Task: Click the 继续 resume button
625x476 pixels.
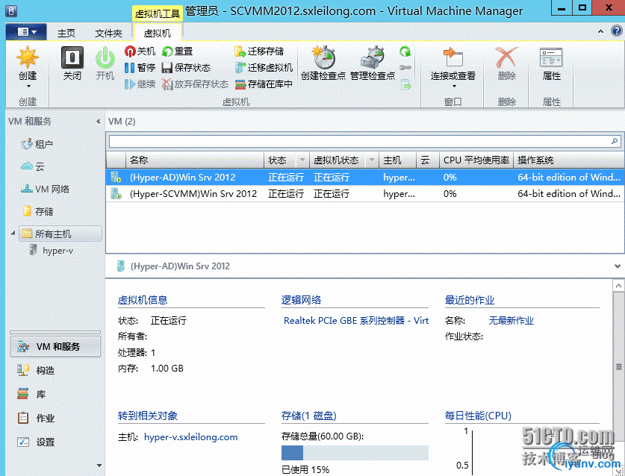Action: (x=140, y=84)
